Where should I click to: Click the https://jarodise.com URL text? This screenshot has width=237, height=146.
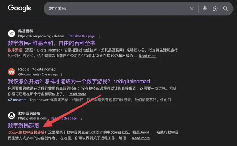point(32,118)
